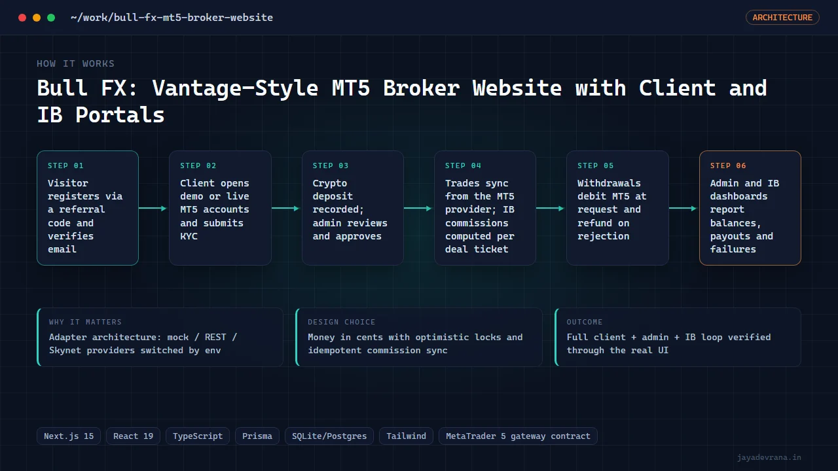Select the STEP 04 trades sync card

coord(485,208)
